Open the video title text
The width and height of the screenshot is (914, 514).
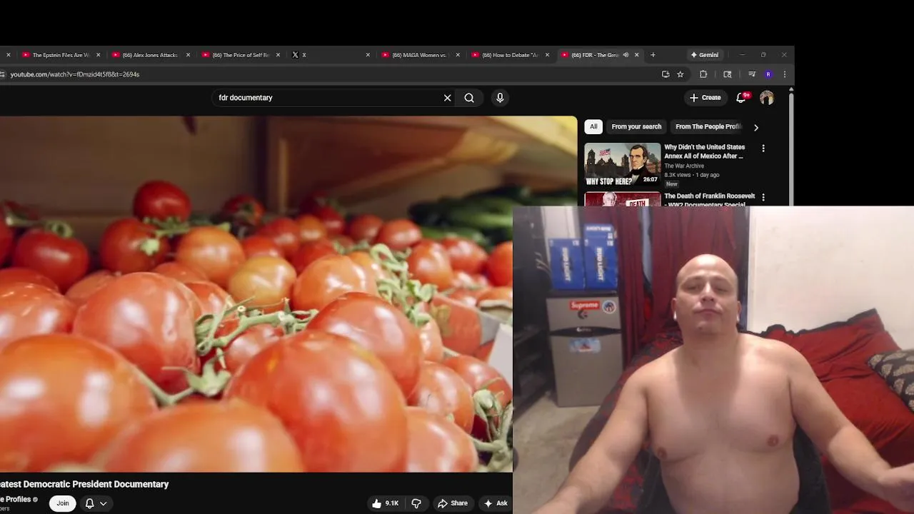(84, 484)
